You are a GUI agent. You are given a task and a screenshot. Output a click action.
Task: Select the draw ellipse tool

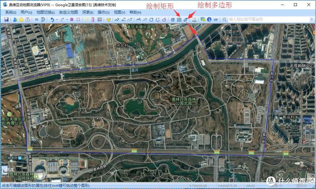164,19
